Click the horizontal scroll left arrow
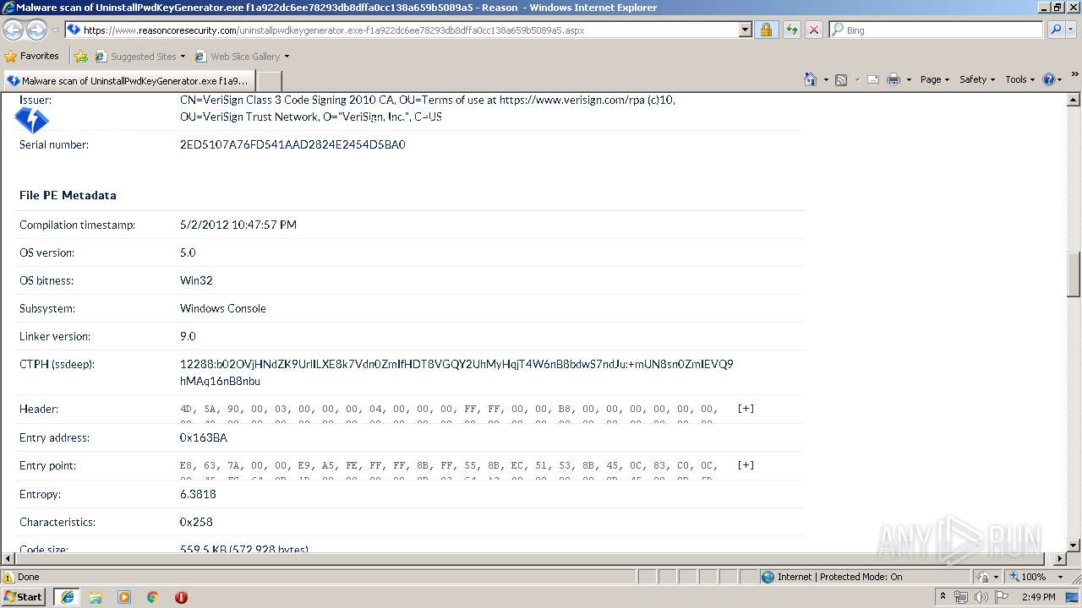 (8, 558)
